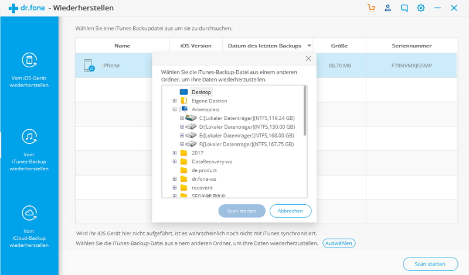Click the E: drive icon

pos(191,135)
